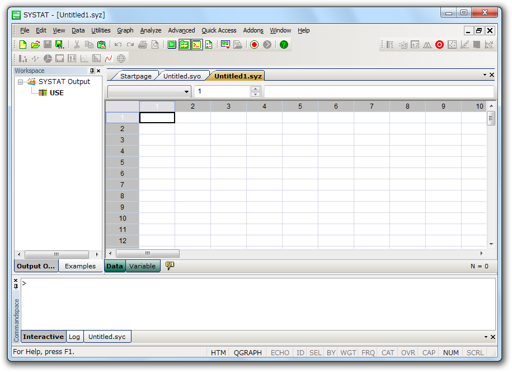The image size is (512, 372).
Task: Click the Graph page view icon
Action: click(209, 44)
